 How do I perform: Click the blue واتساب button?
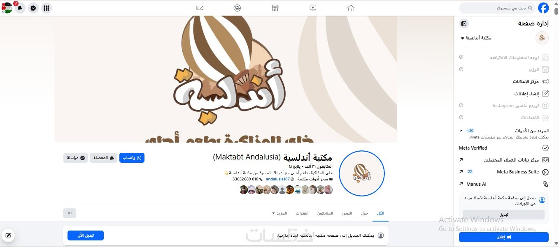pos(132,158)
